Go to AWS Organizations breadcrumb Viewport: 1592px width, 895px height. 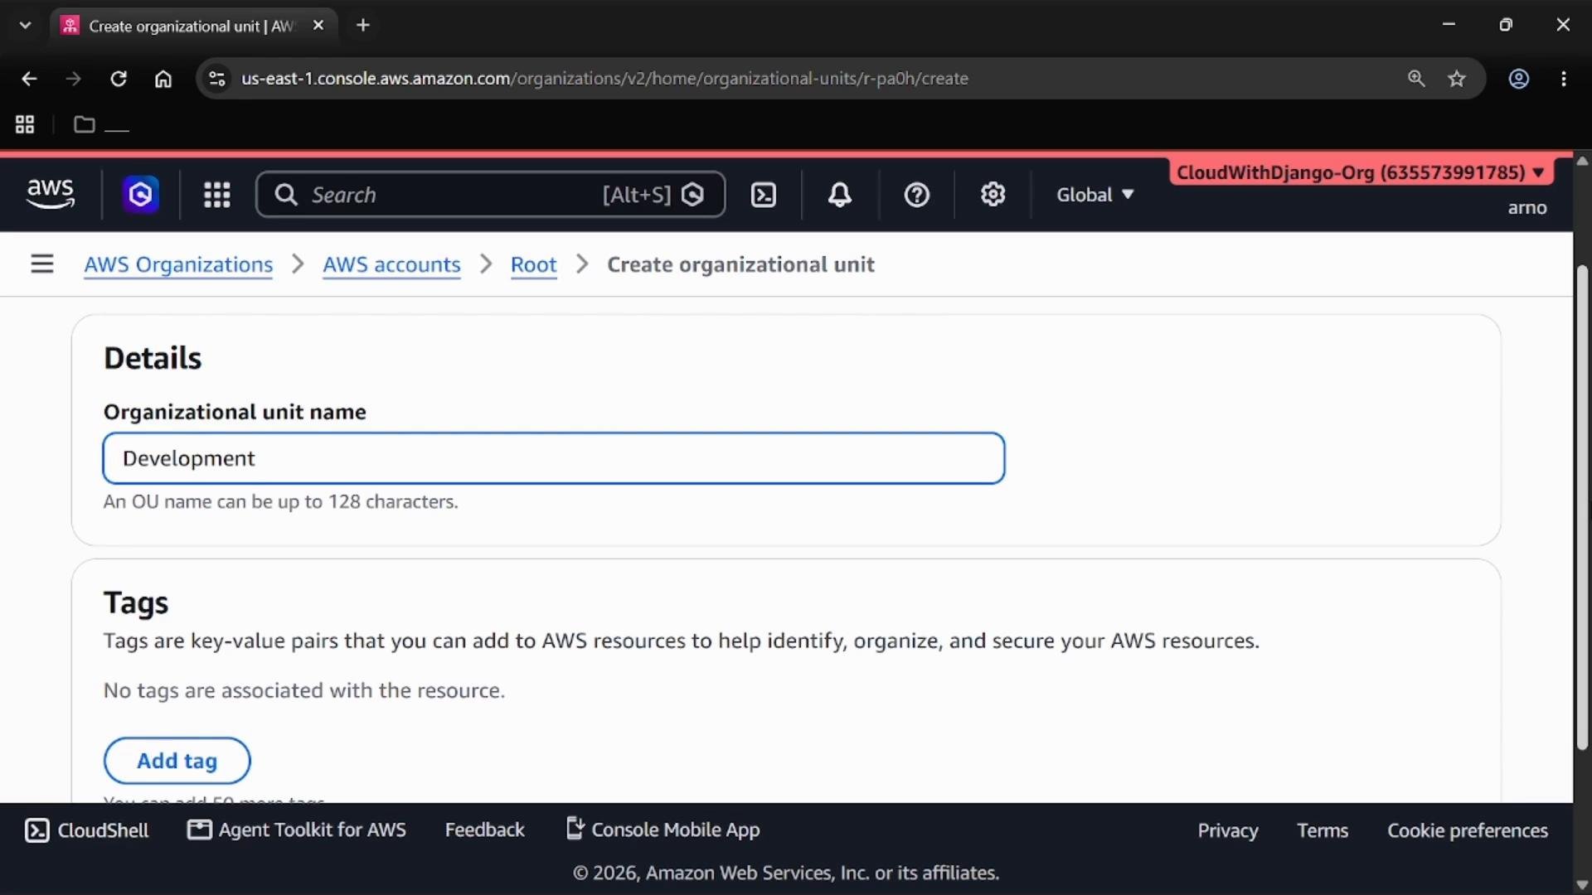178,264
